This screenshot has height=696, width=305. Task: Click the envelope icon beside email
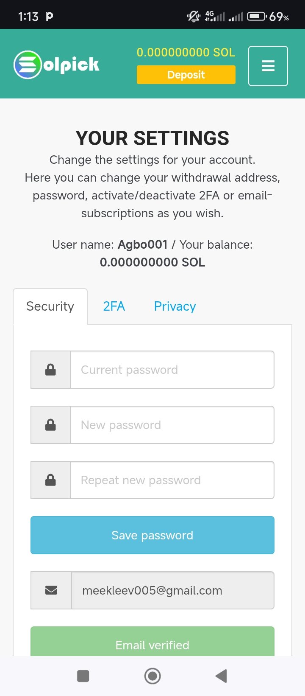(x=51, y=590)
